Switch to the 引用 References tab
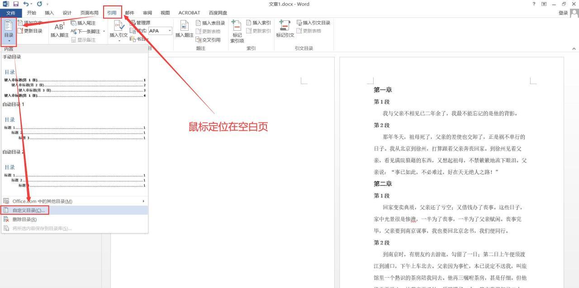The height and width of the screenshot is (288, 579). pyautogui.click(x=112, y=13)
